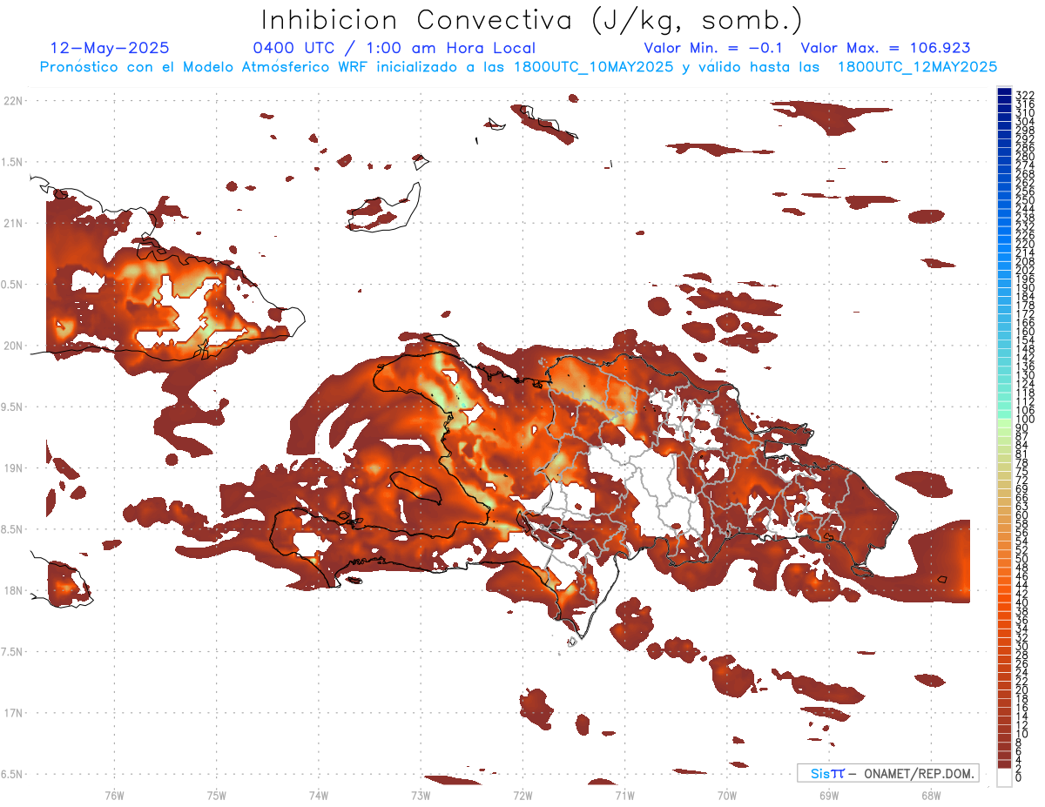Click the dark blue 322 colorbar swatch

click(1004, 92)
